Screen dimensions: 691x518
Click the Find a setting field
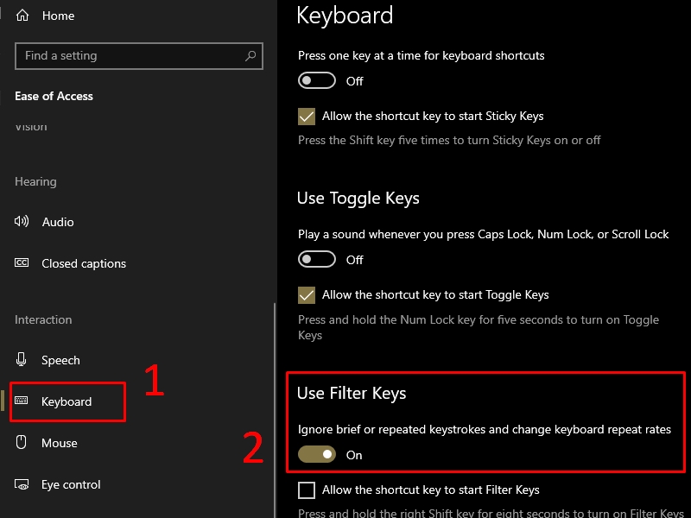(139, 56)
